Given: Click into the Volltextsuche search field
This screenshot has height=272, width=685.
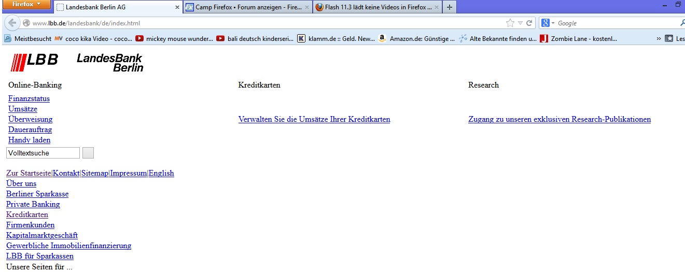Looking at the screenshot, I should [43, 153].
